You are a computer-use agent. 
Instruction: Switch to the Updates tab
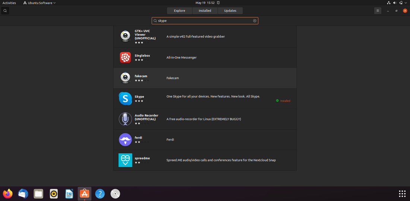[230, 11]
